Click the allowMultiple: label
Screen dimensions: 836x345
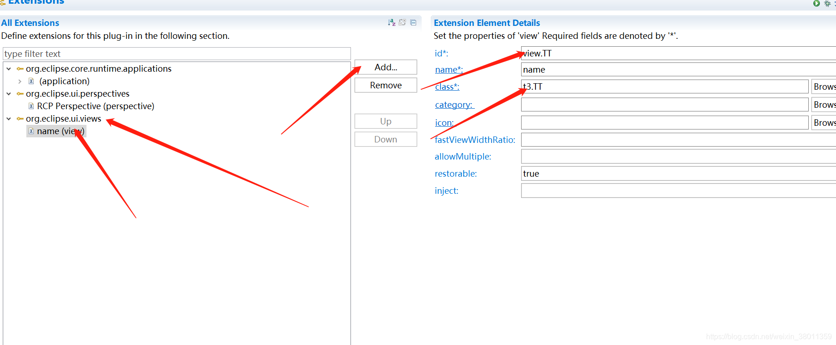(463, 156)
